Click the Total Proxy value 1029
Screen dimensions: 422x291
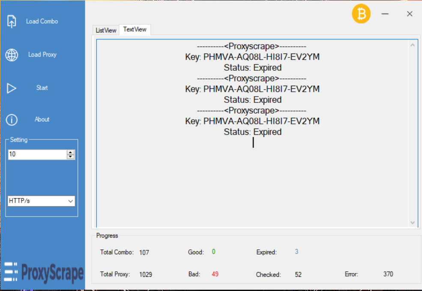[x=146, y=274]
